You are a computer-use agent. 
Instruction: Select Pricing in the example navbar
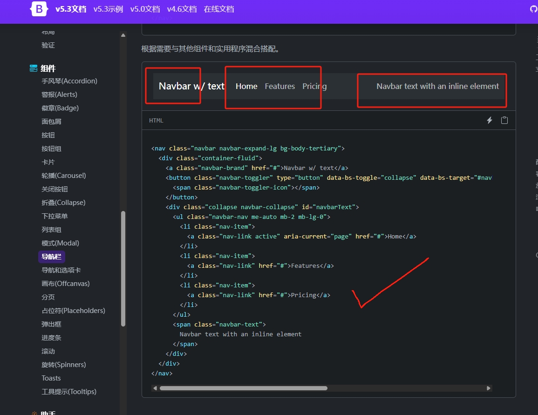314,86
